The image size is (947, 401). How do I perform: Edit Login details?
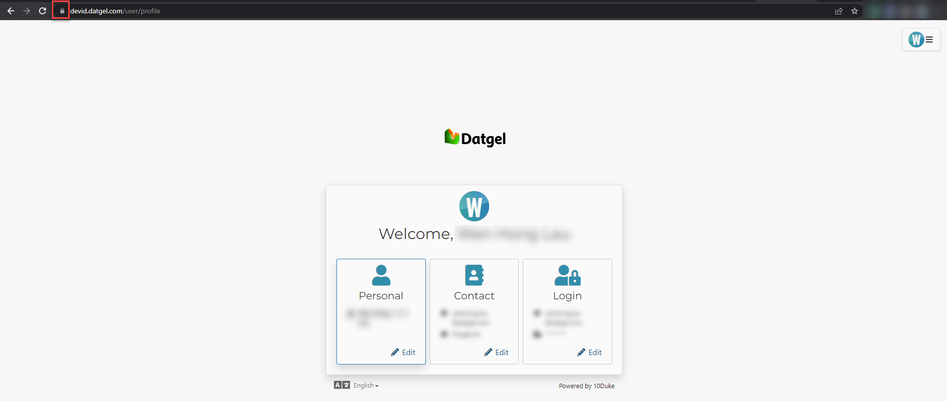589,352
